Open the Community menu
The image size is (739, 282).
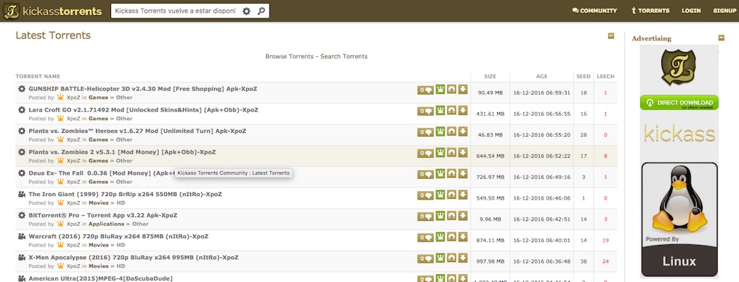click(595, 11)
